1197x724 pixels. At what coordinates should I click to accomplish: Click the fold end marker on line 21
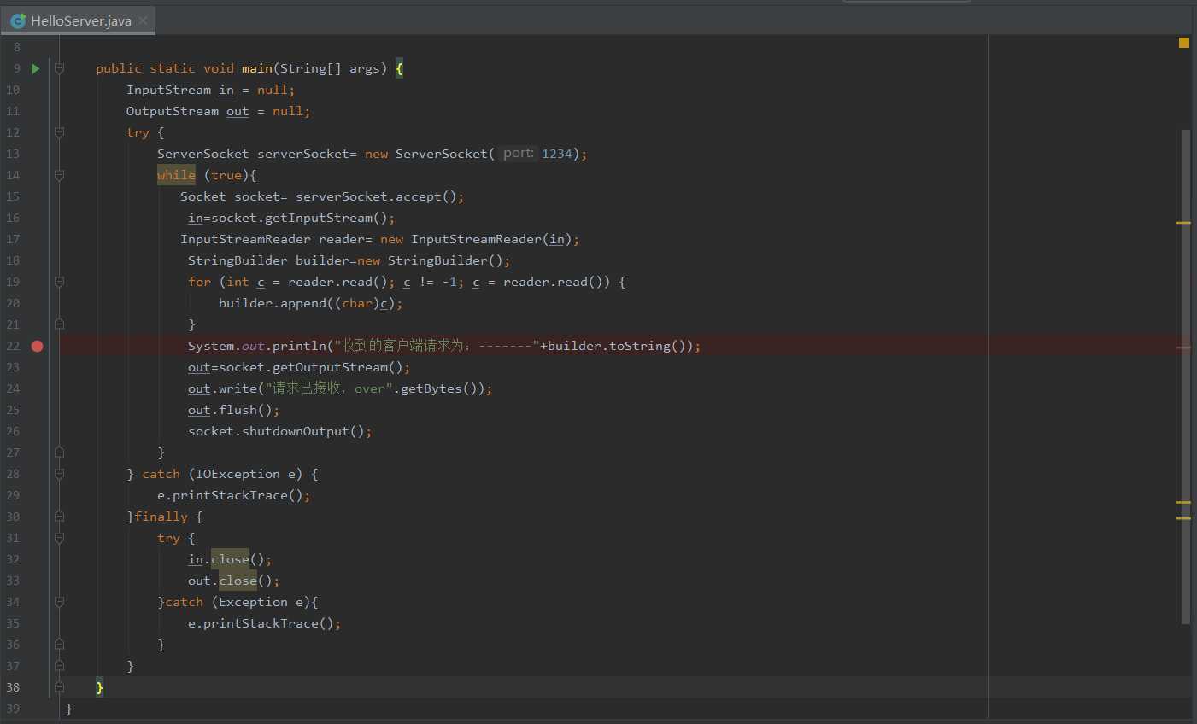coord(59,324)
